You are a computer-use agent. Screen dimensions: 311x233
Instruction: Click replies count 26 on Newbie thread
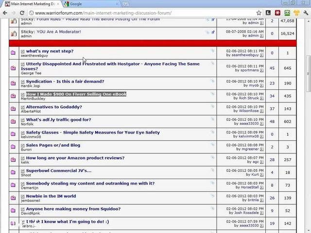pos(272,198)
